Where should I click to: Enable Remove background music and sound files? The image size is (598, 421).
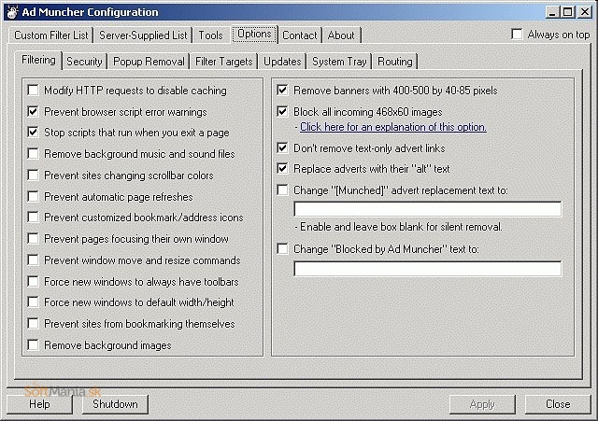click(34, 153)
